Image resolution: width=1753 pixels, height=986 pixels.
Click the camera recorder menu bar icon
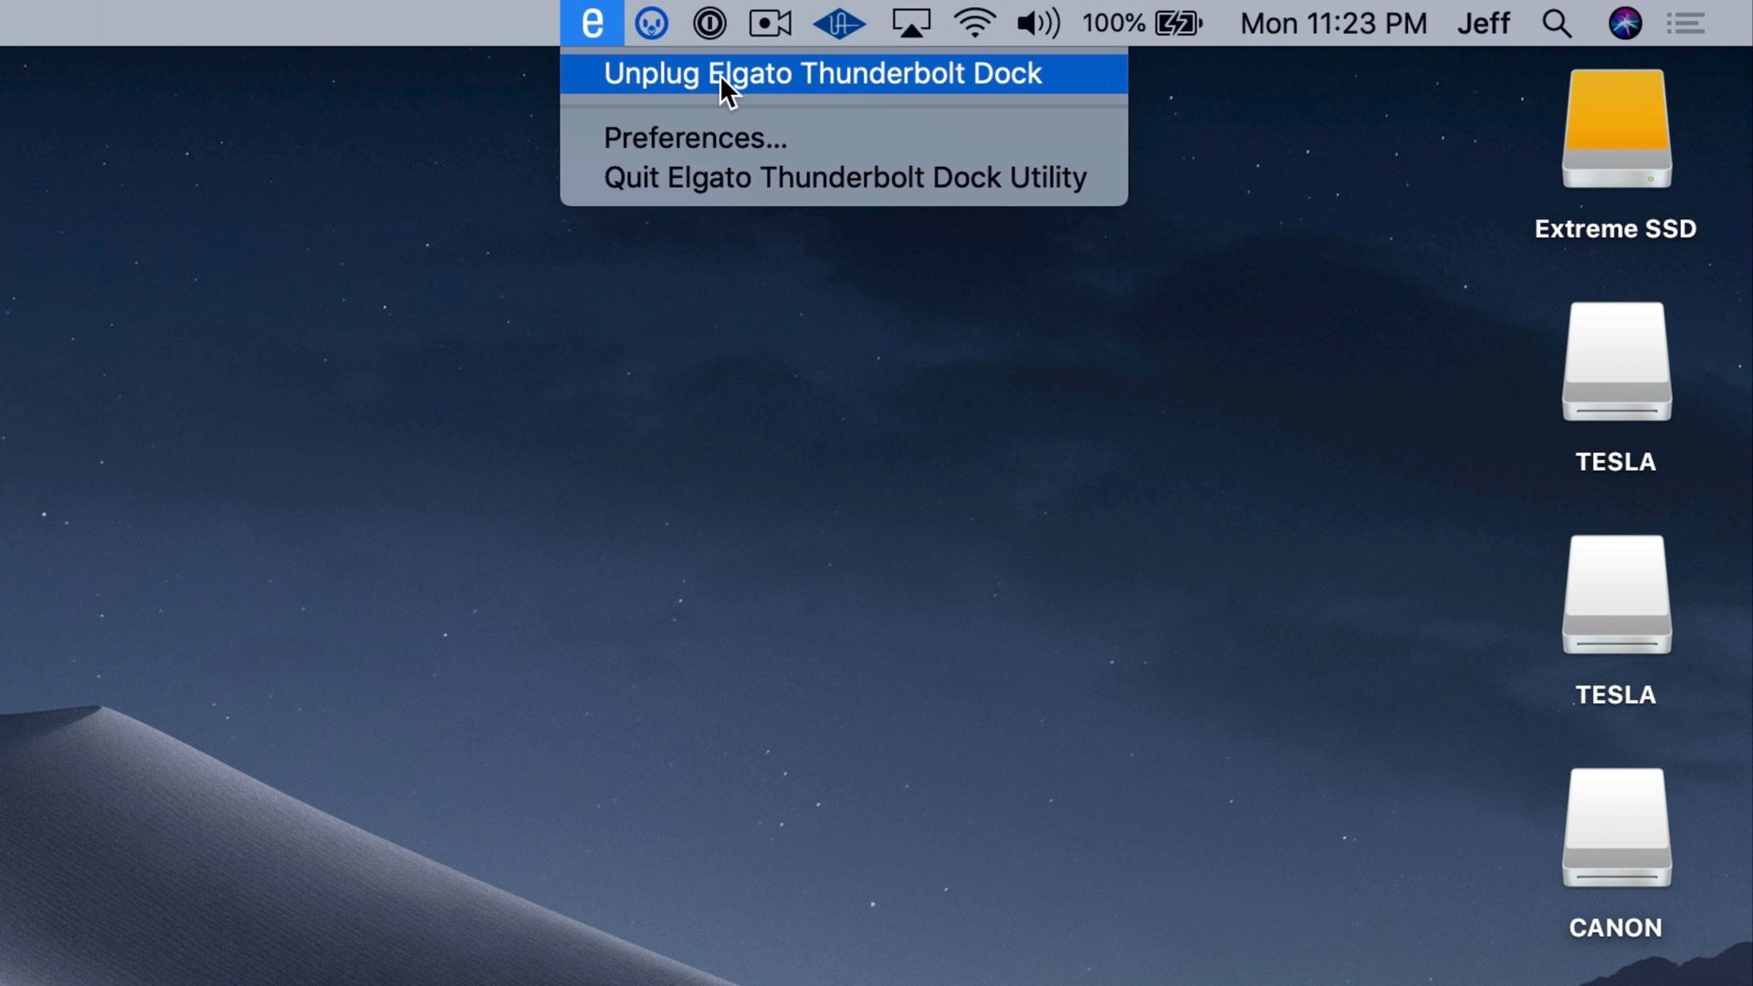click(770, 23)
